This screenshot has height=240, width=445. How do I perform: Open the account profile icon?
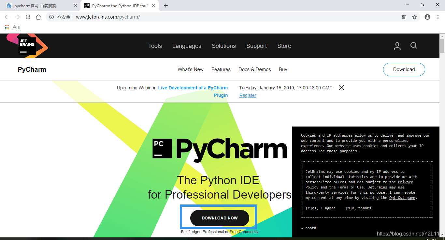pos(397,46)
